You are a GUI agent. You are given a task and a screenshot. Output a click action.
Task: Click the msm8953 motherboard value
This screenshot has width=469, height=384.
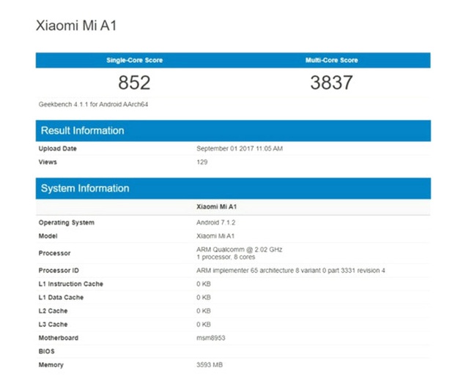[x=211, y=338]
